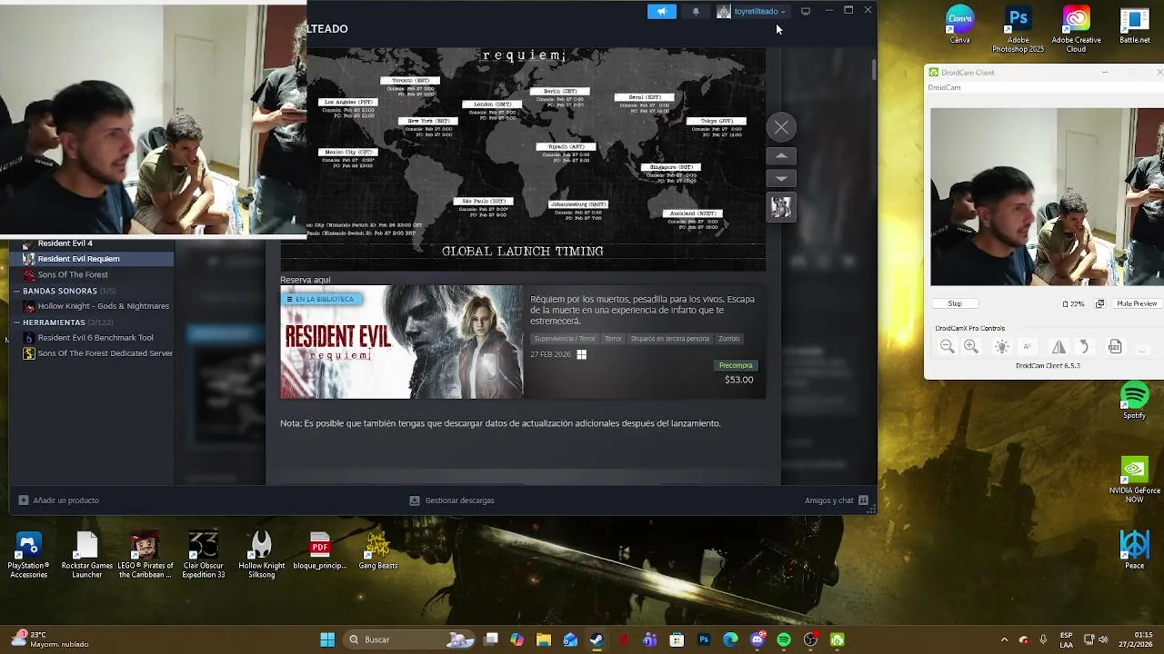Image resolution: width=1164 pixels, height=654 pixels.
Task: Open Adobe Photoshop 2025 desktop shortcut
Action: (x=1018, y=29)
